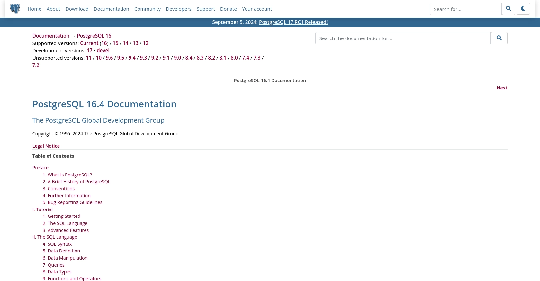This screenshot has height=281, width=540.
Task: Open Part I. Tutorial
Action: [x=42, y=209]
